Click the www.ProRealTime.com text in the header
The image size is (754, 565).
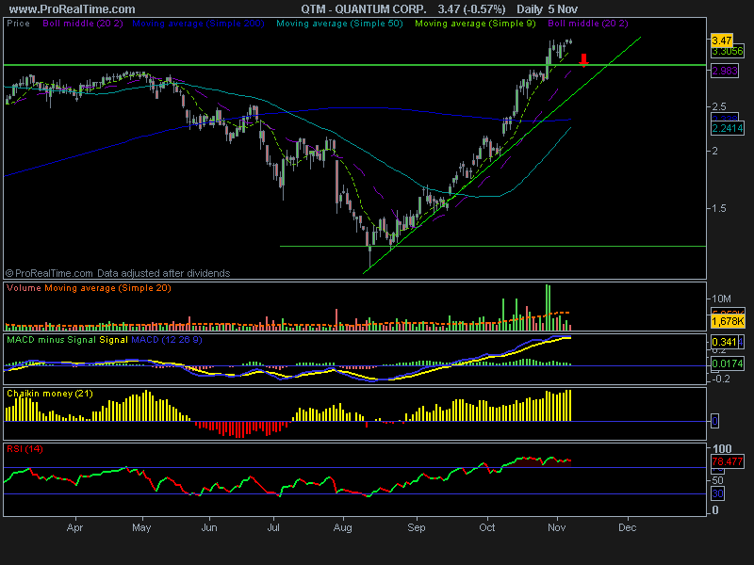[x=73, y=9]
